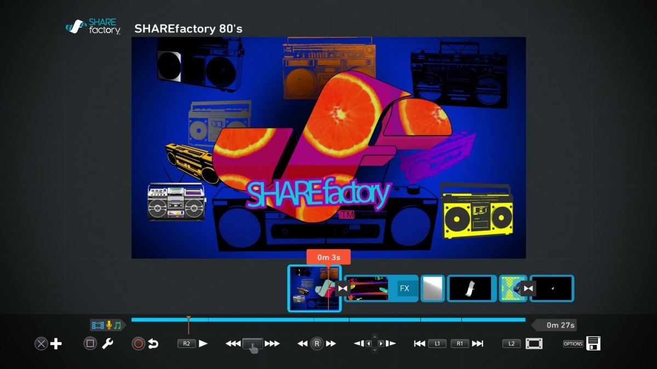This screenshot has width=657, height=369.
Task: Click the fullscreen preview icon beside L2
Action: click(535, 343)
